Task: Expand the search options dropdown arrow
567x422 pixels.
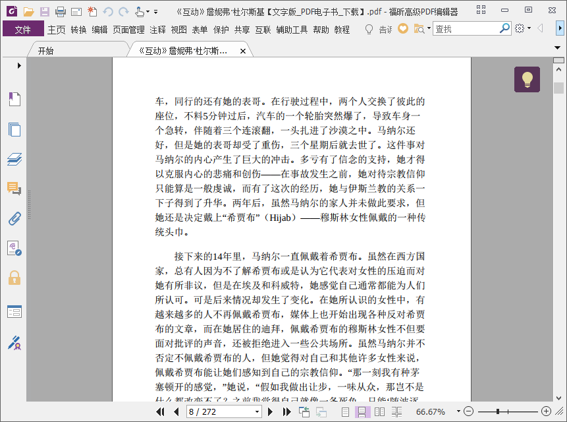Action: tap(429, 28)
